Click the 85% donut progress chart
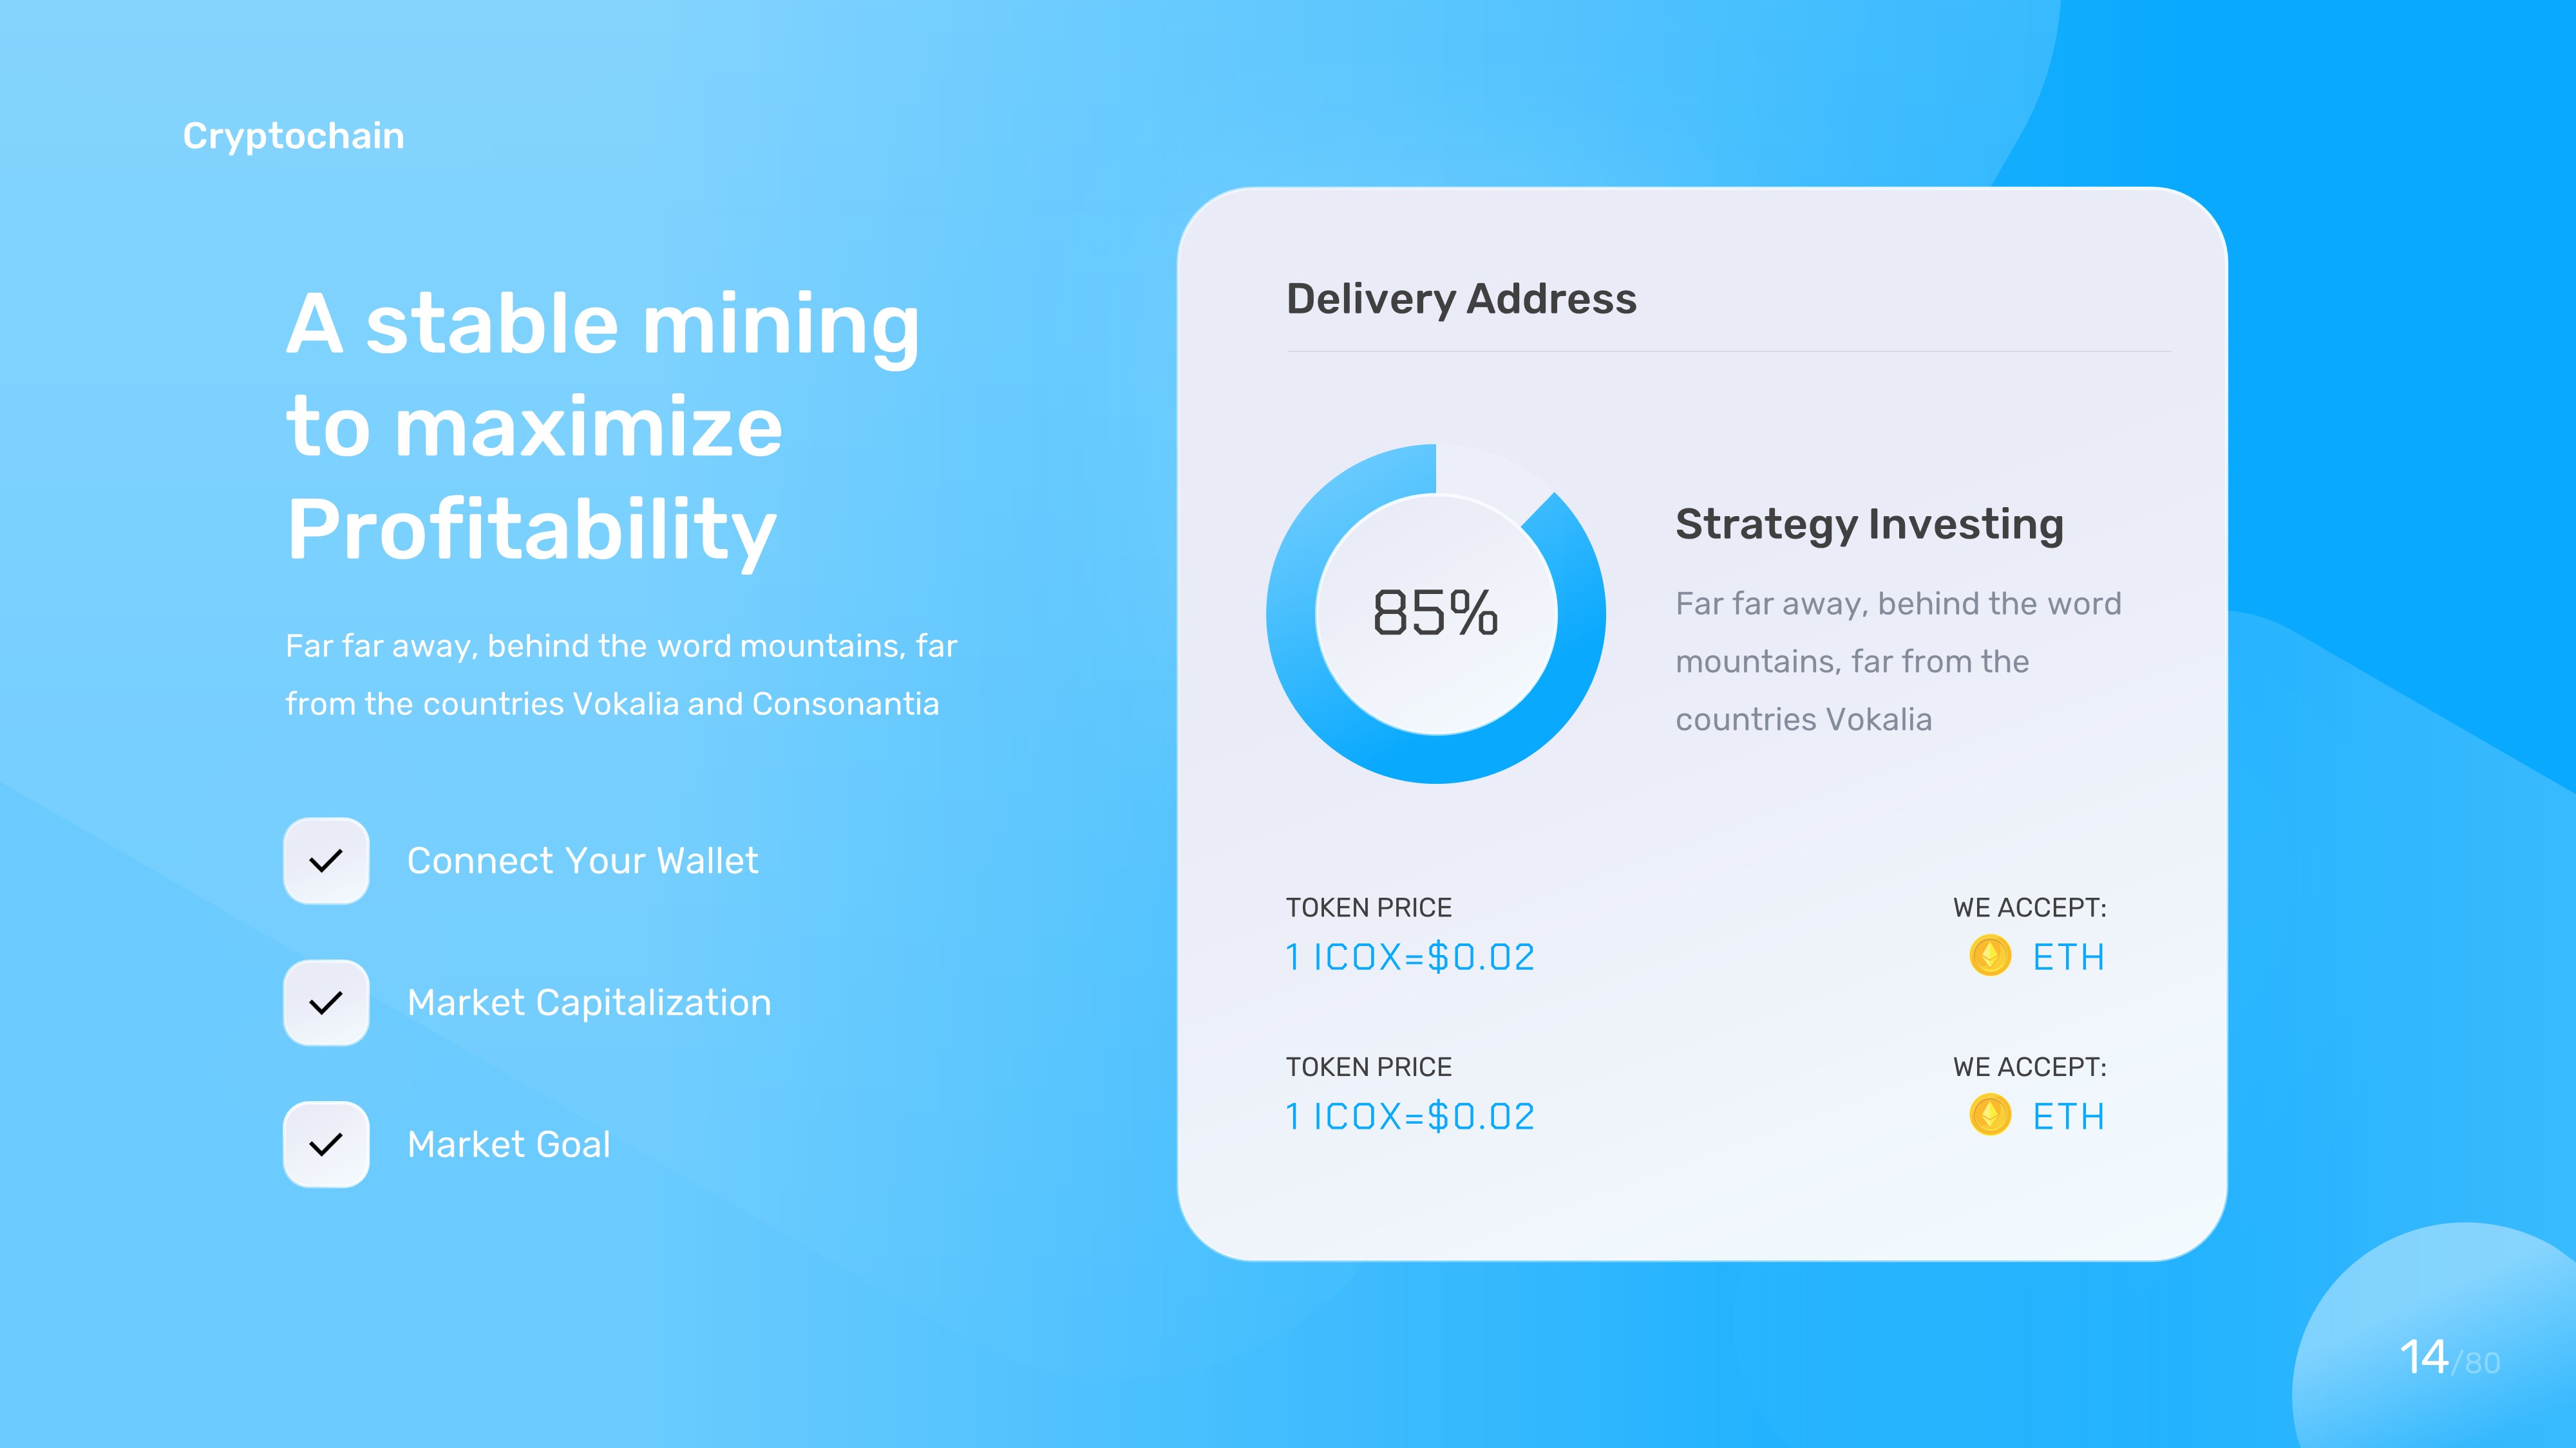 coord(1435,613)
